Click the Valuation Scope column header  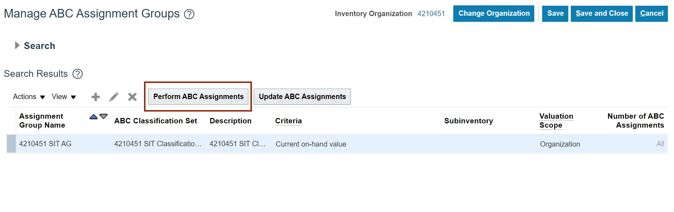pyautogui.click(x=556, y=121)
